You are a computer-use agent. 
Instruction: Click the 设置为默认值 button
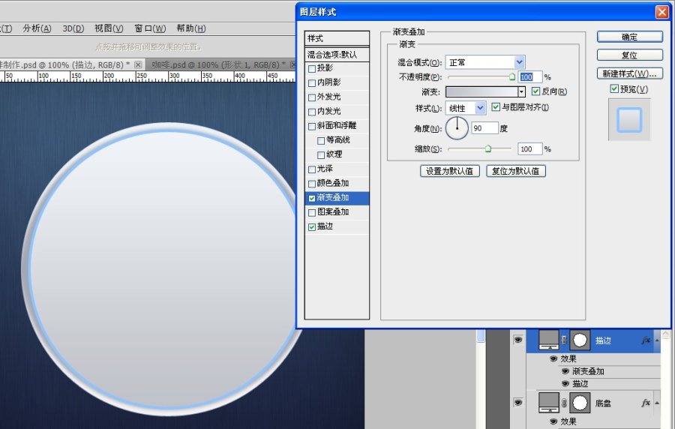pos(449,171)
